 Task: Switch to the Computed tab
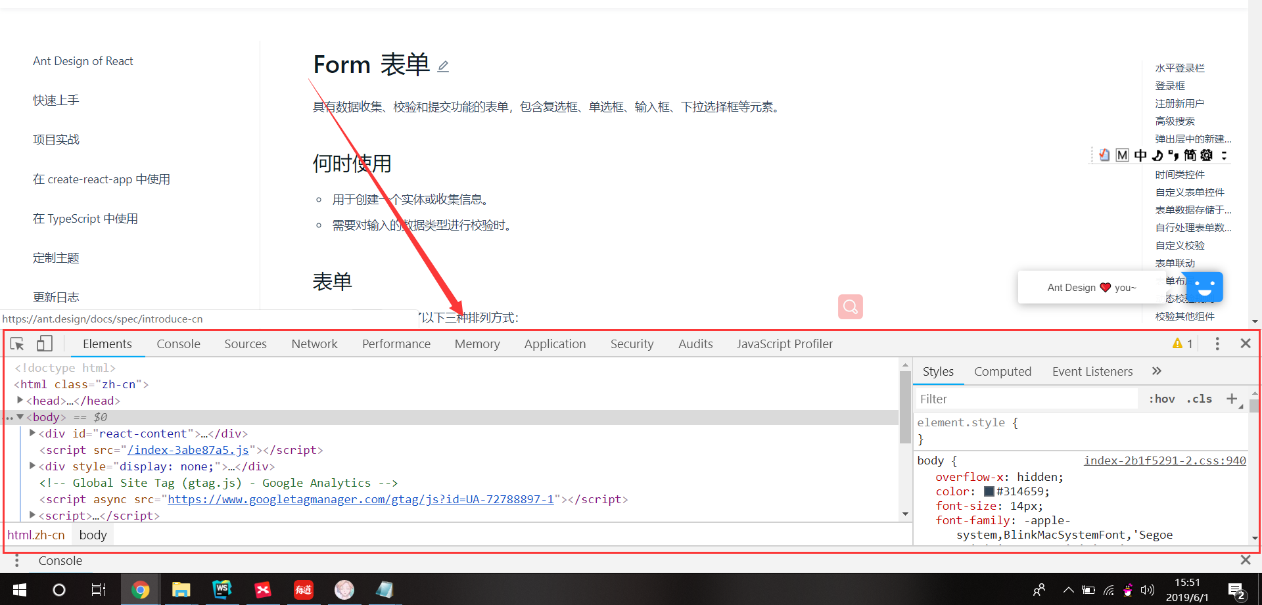point(1002,371)
